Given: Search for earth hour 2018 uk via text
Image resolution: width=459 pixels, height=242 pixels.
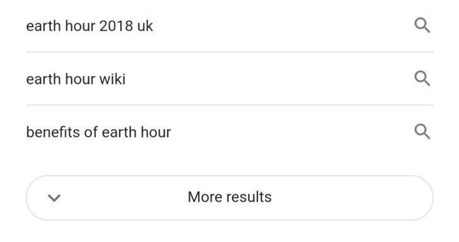Looking at the screenshot, I should pos(90,26).
